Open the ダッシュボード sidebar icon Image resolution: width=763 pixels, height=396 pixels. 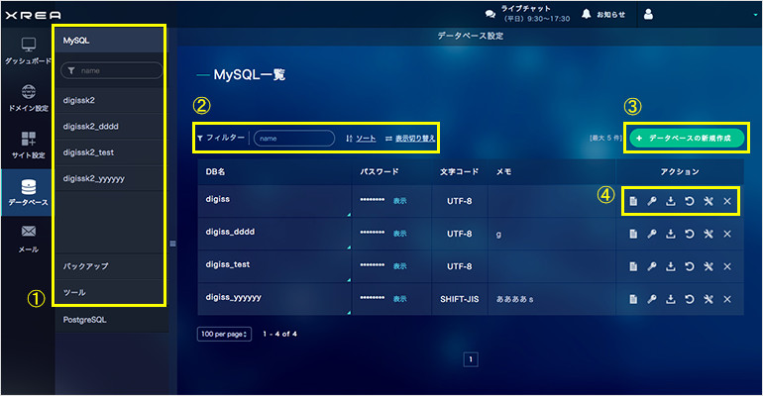(27, 51)
